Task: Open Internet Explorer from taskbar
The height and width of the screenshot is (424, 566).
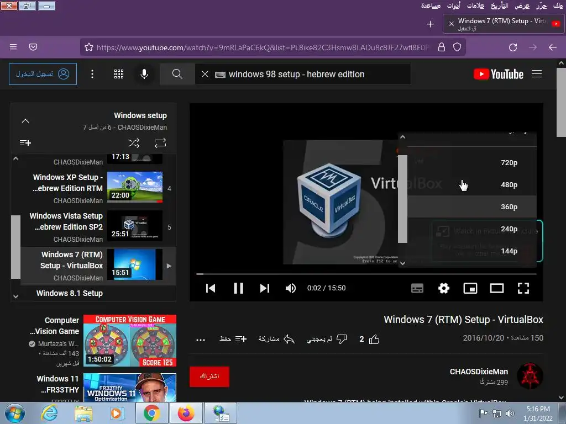Action: pos(49,413)
